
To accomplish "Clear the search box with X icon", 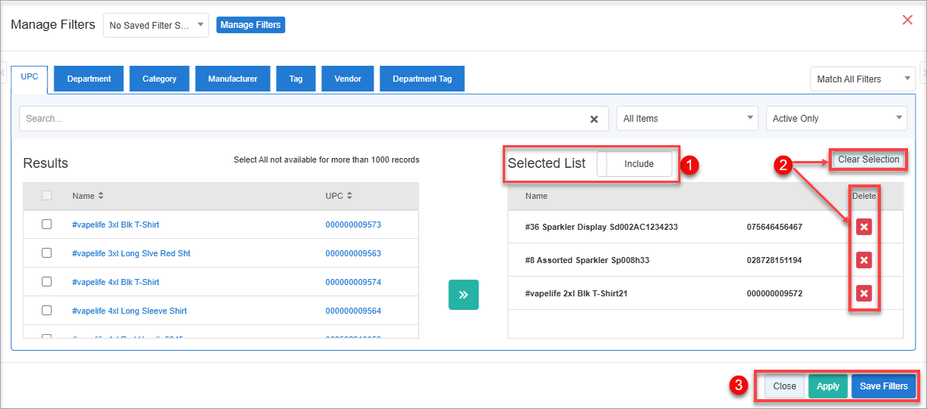I will [594, 119].
